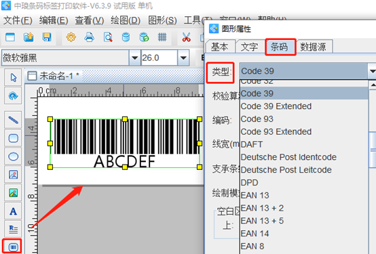Select the text A tool
The image size is (376, 254).
tap(13, 211)
